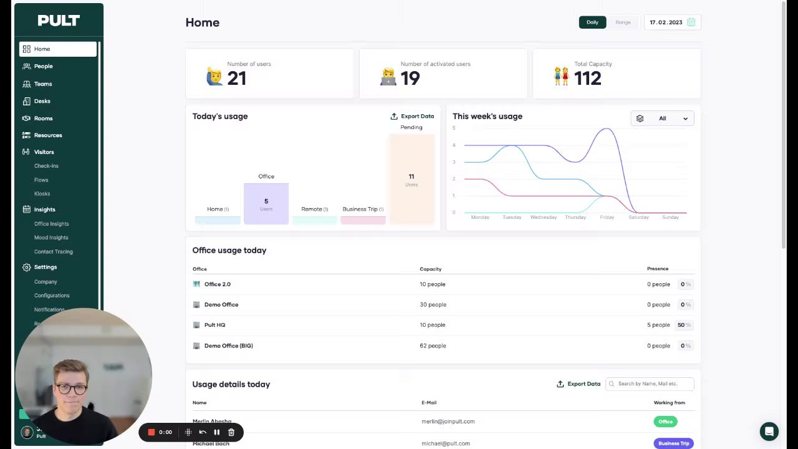Click the Pult HQ 50% presence badge

click(684, 325)
